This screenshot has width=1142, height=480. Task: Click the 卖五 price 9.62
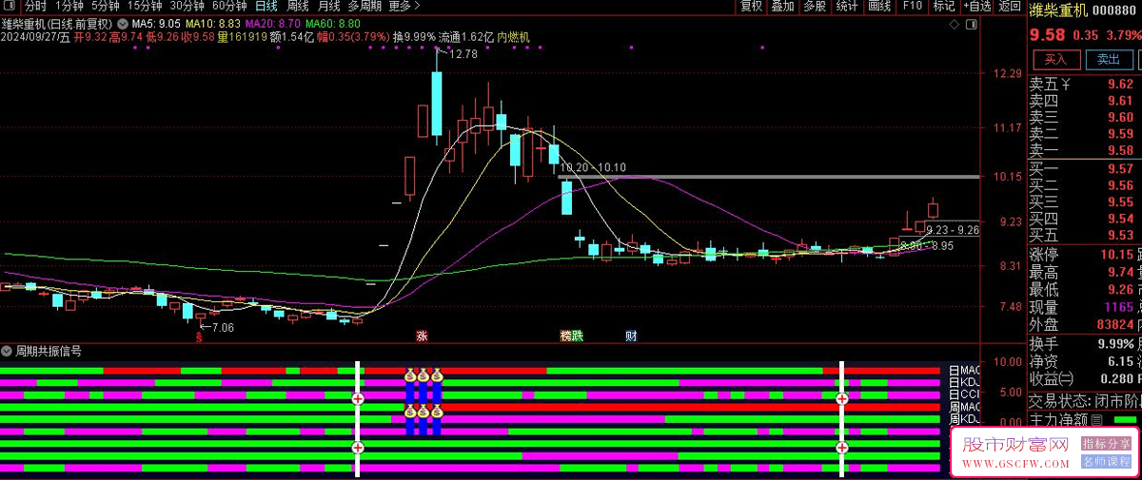1120,85
